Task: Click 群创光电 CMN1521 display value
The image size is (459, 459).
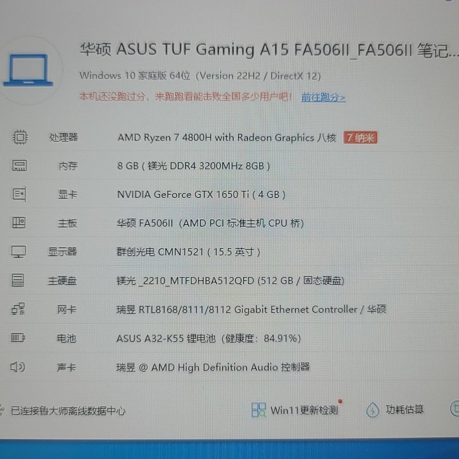Action: [188, 252]
